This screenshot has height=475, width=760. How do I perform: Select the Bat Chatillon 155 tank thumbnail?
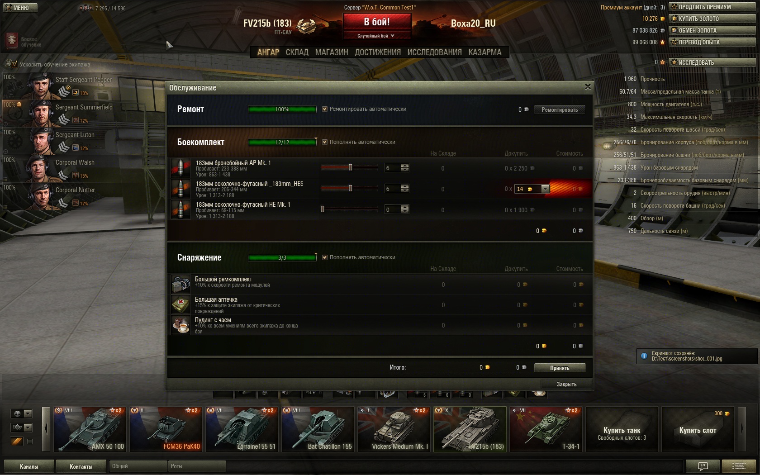(318, 429)
